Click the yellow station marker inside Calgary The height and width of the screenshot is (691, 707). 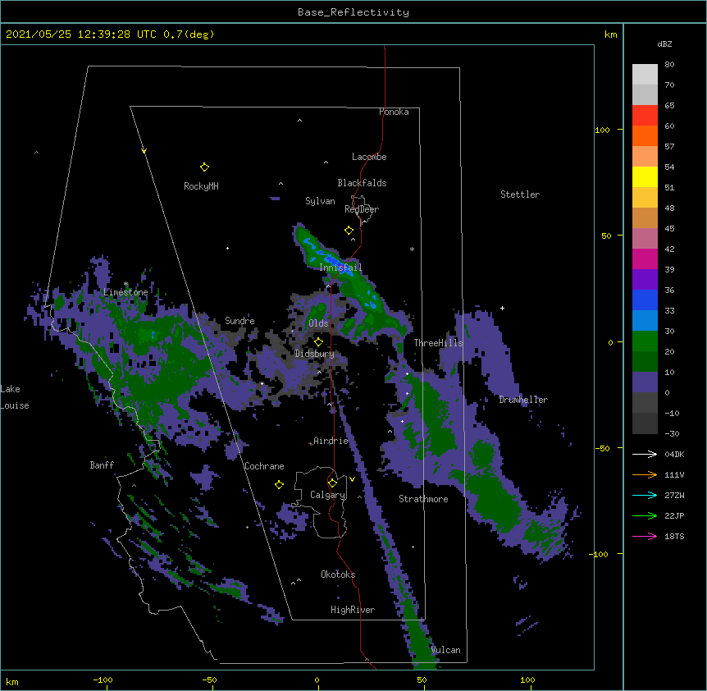332,483
